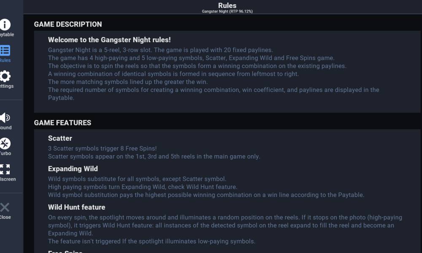Screen dimensions: 422x253
Task: Open the Paytable info icon
Action: click(5, 24)
